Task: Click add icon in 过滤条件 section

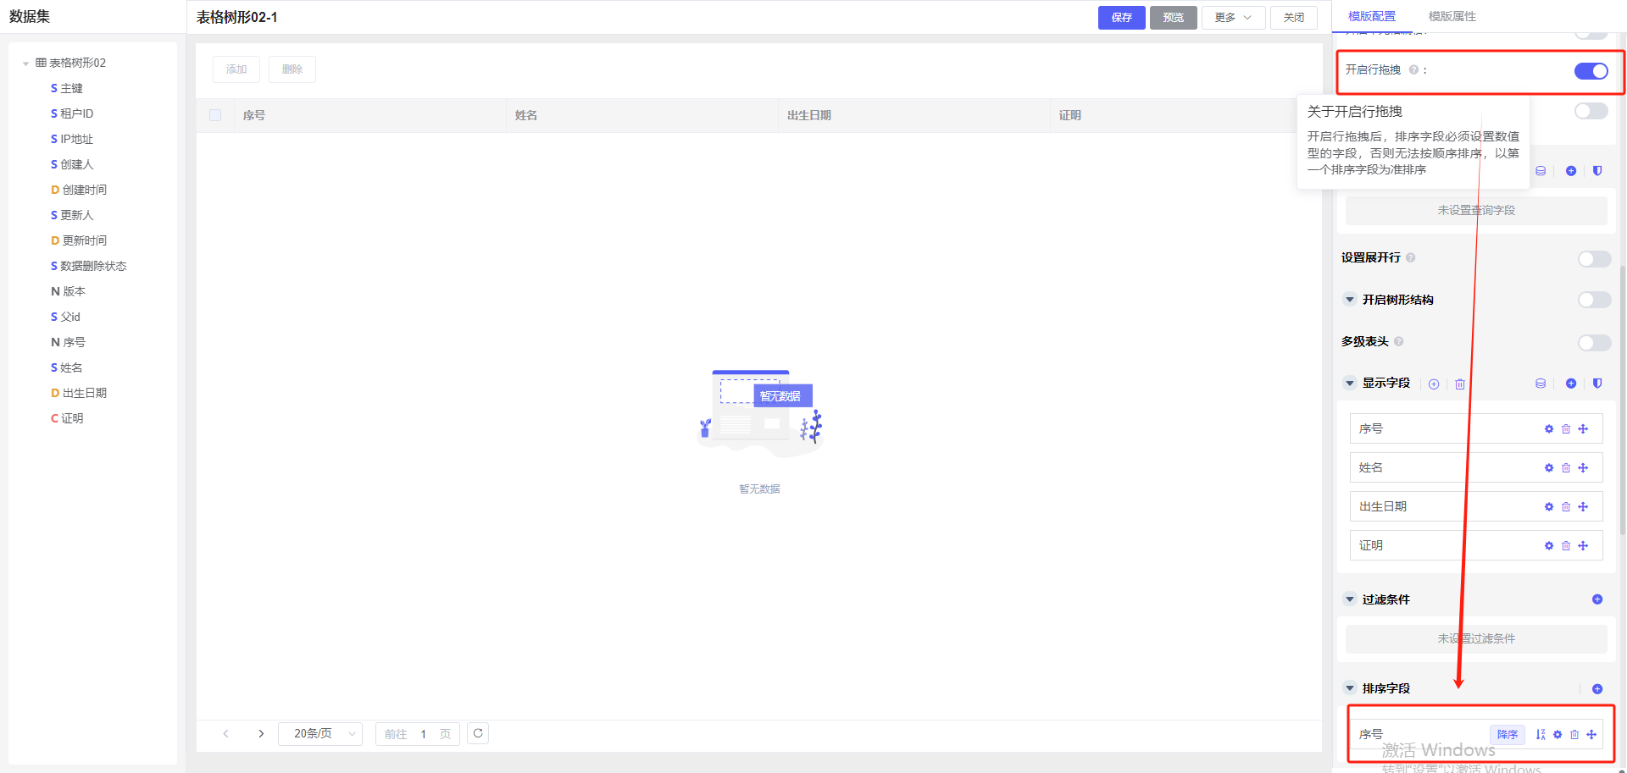Action: 1596,599
